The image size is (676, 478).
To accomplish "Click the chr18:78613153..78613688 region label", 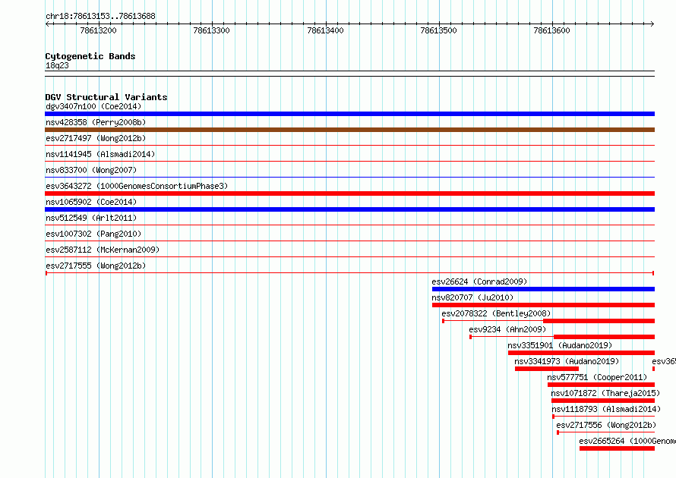I will click(x=100, y=16).
